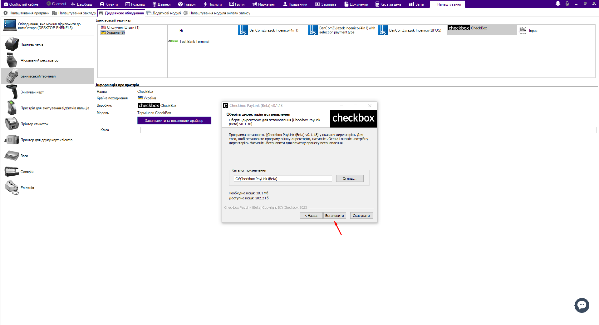The height and width of the screenshot is (325, 599).
Task: Select the CheckBox terminal manufacturer
Action: pos(482,30)
